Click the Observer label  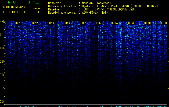[x=55, y=3]
